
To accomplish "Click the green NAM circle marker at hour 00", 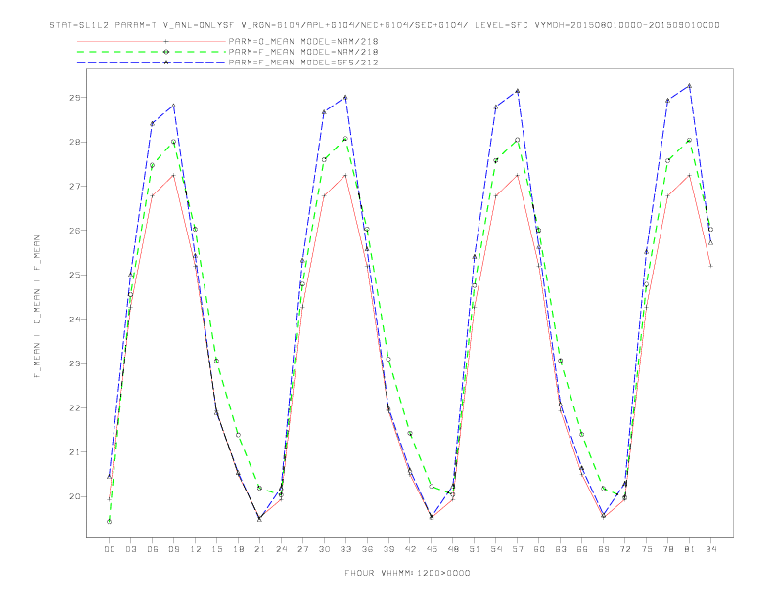I will point(110,522).
